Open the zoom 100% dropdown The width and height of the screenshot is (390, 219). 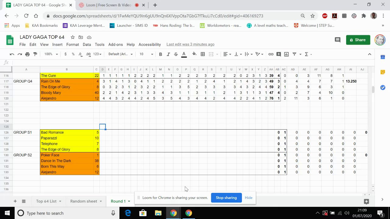(51, 54)
